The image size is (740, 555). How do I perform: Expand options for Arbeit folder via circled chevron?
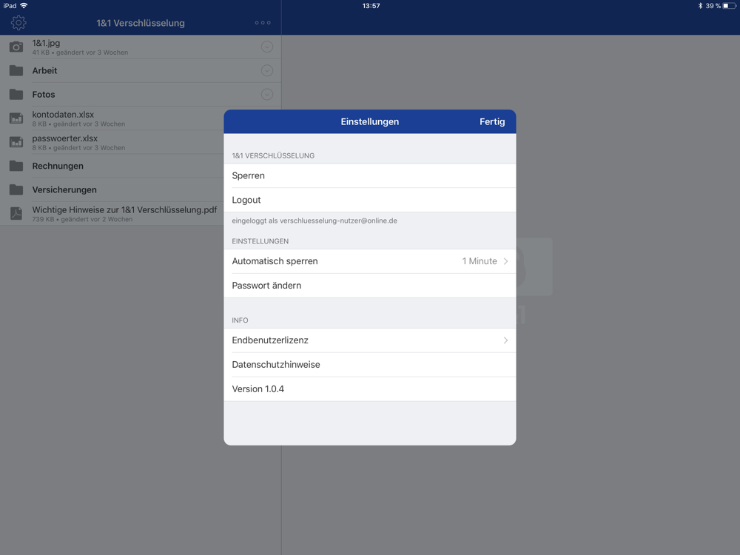coord(267,70)
